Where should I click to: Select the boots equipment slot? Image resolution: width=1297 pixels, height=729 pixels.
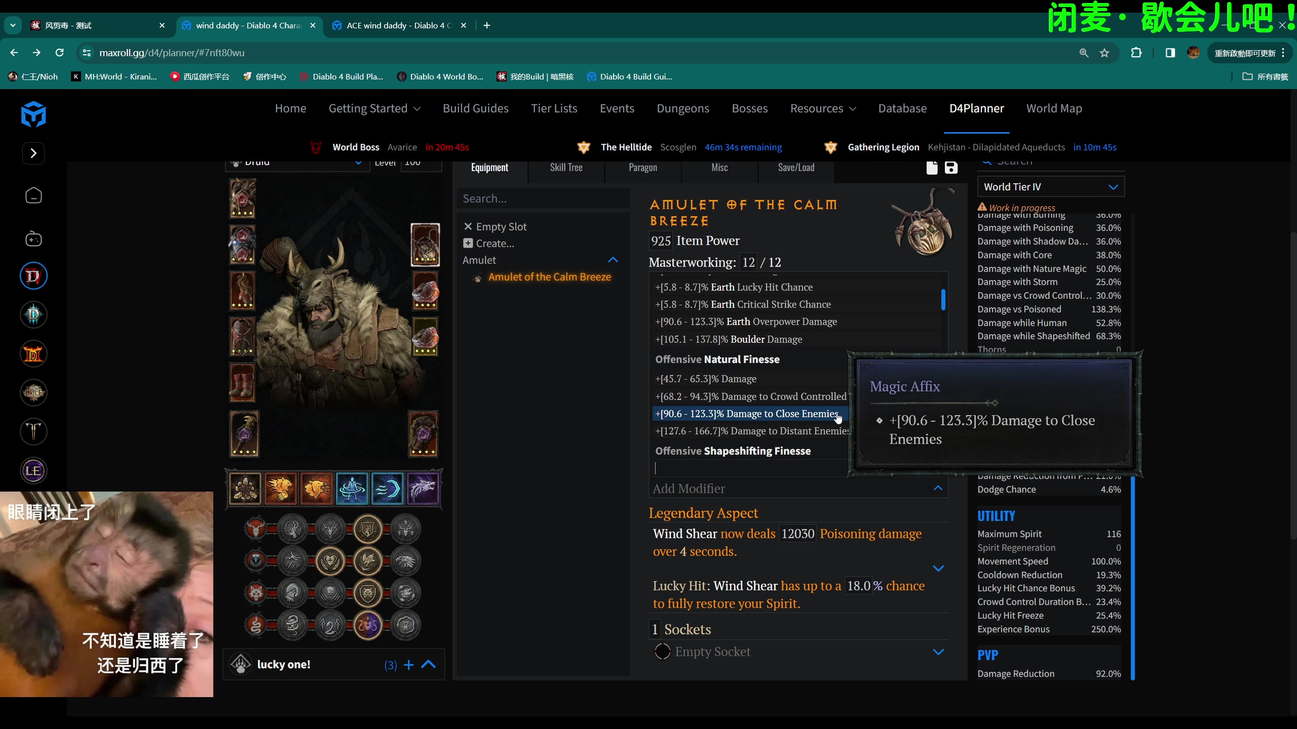[243, 382]
